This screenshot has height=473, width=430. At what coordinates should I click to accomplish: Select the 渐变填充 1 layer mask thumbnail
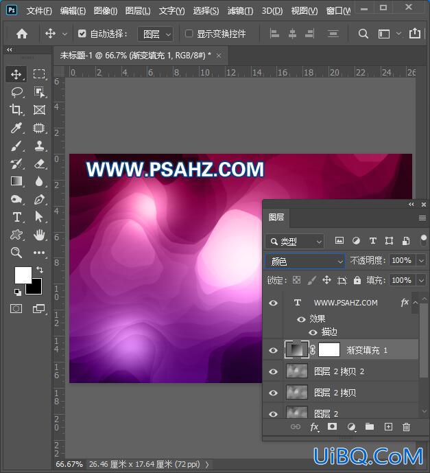(x=329, y=350)
